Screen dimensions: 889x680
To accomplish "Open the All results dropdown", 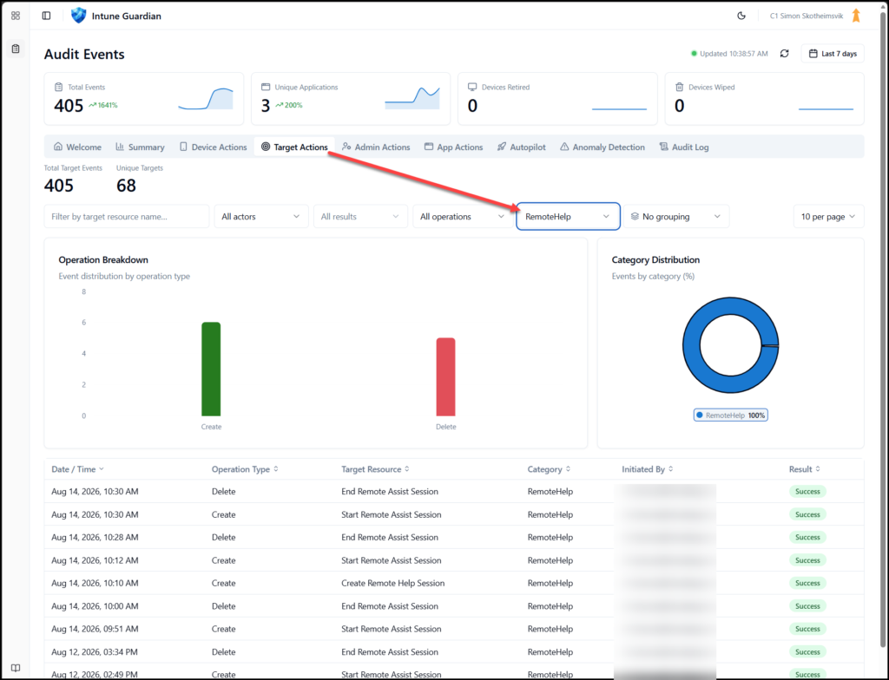I will coord(360,217).
